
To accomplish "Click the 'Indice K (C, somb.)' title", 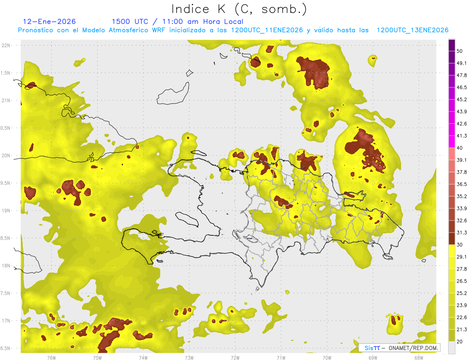I will [239, 9].
